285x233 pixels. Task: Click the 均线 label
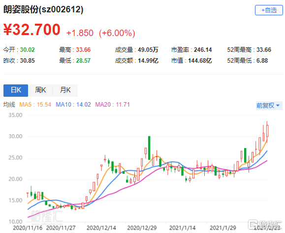point(9,105)
